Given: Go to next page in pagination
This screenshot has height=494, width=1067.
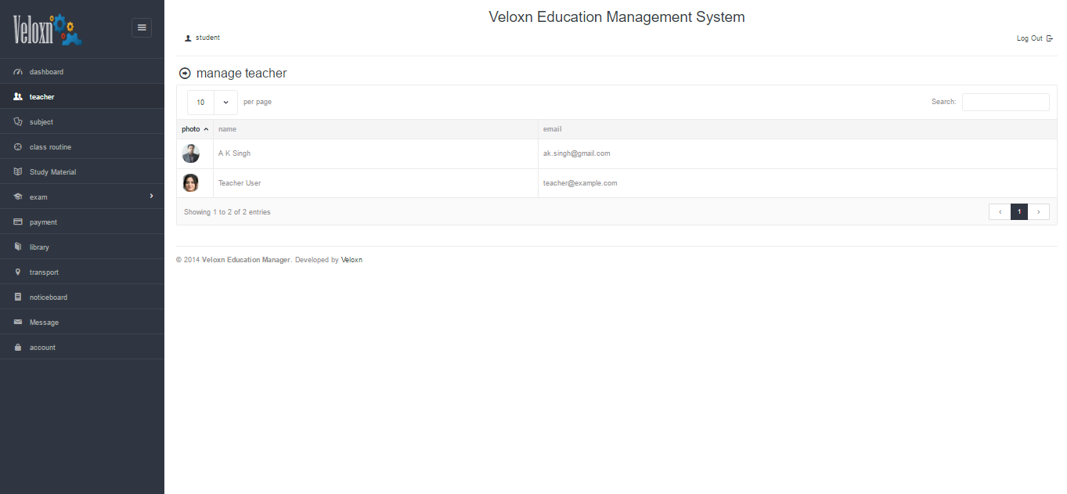Looking at the screenshot, I should coord(1038,211).
